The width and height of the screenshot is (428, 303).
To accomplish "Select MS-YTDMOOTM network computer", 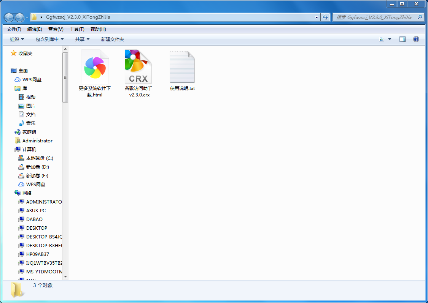I will [x=44, y=271].
